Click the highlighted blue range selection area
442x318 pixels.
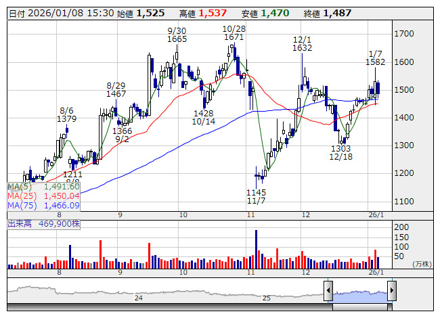click(360, 296)
